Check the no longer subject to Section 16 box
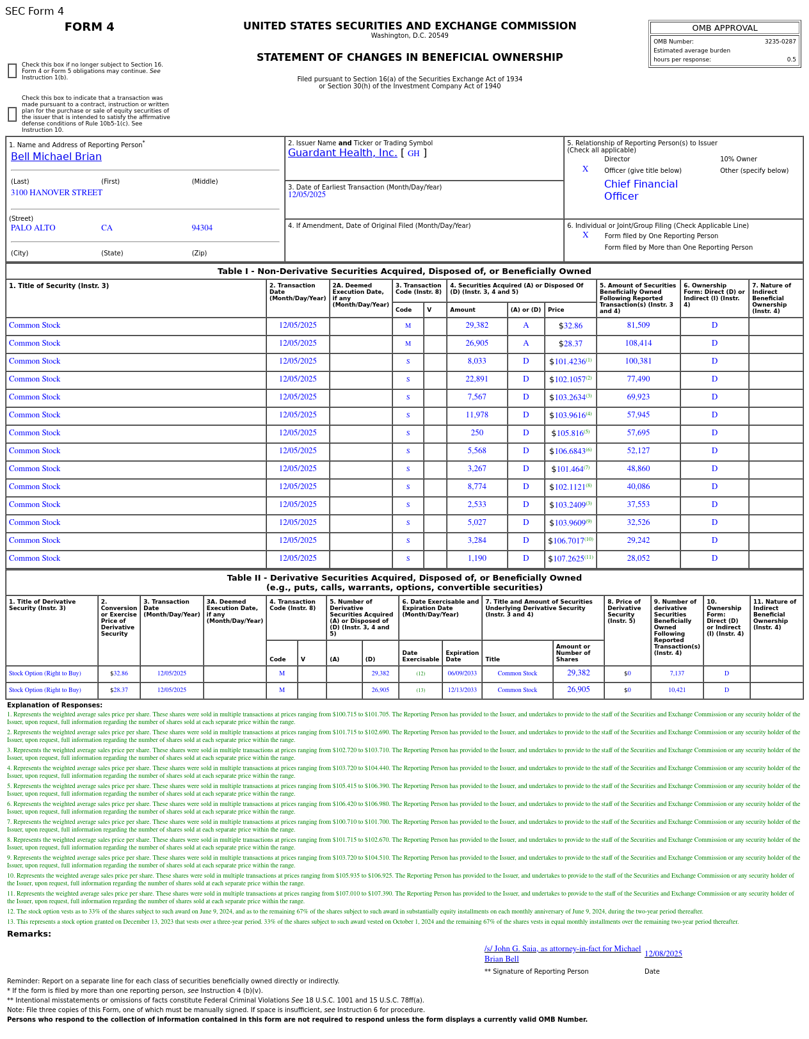The width and height of the screenshot is (809, 1039). [x=12, y=71]
